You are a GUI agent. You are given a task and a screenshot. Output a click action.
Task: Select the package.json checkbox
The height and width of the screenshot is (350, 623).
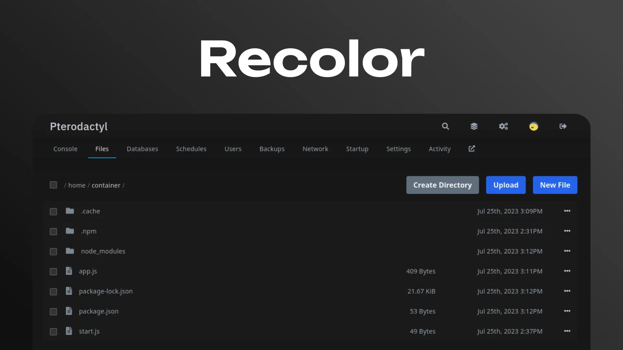pyautogui.click(x=53, y=311)
